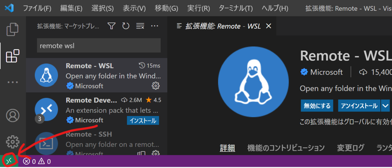
Task: Open the Explorer view in activity bar
Action: pos(13,29)
